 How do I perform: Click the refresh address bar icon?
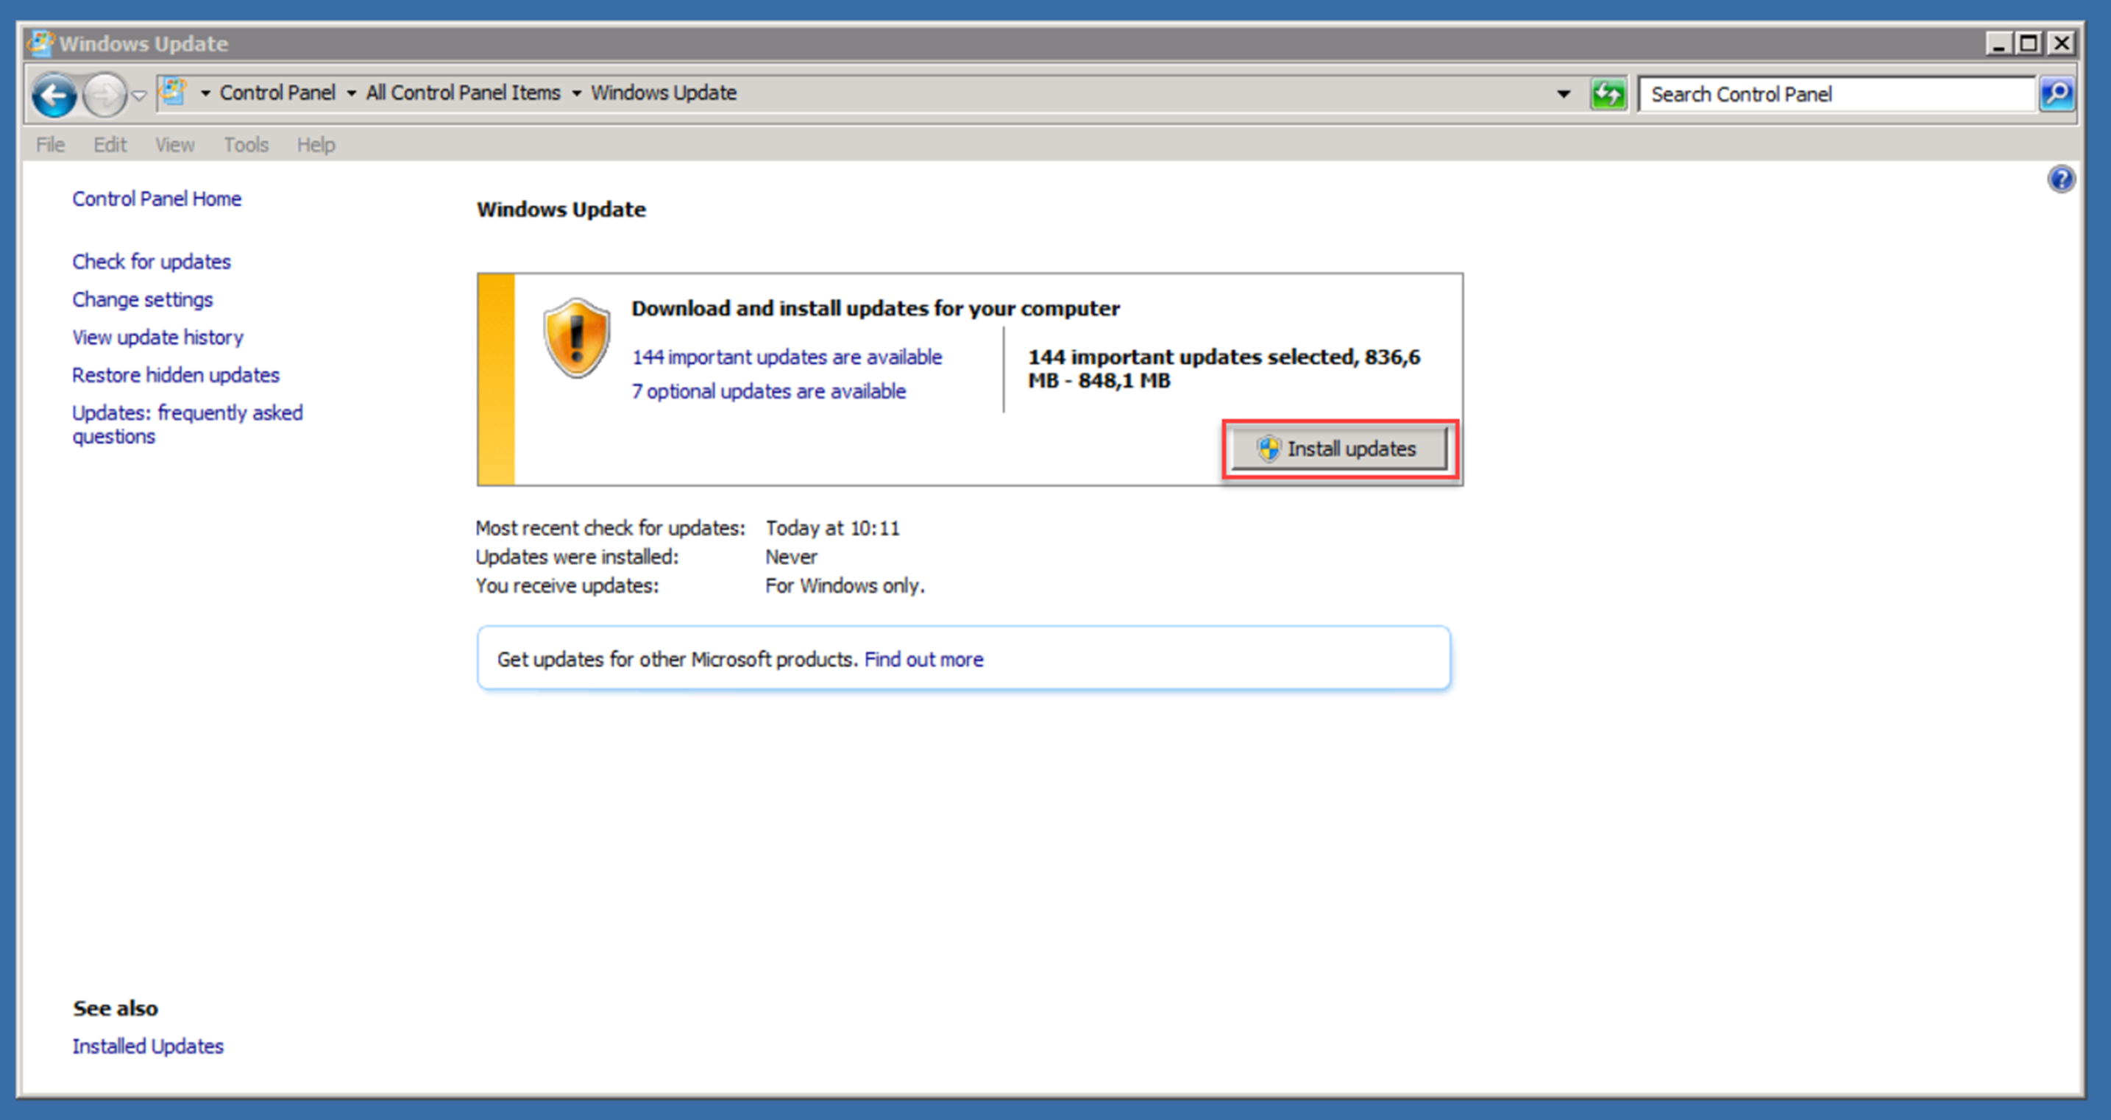point(1608,93)
